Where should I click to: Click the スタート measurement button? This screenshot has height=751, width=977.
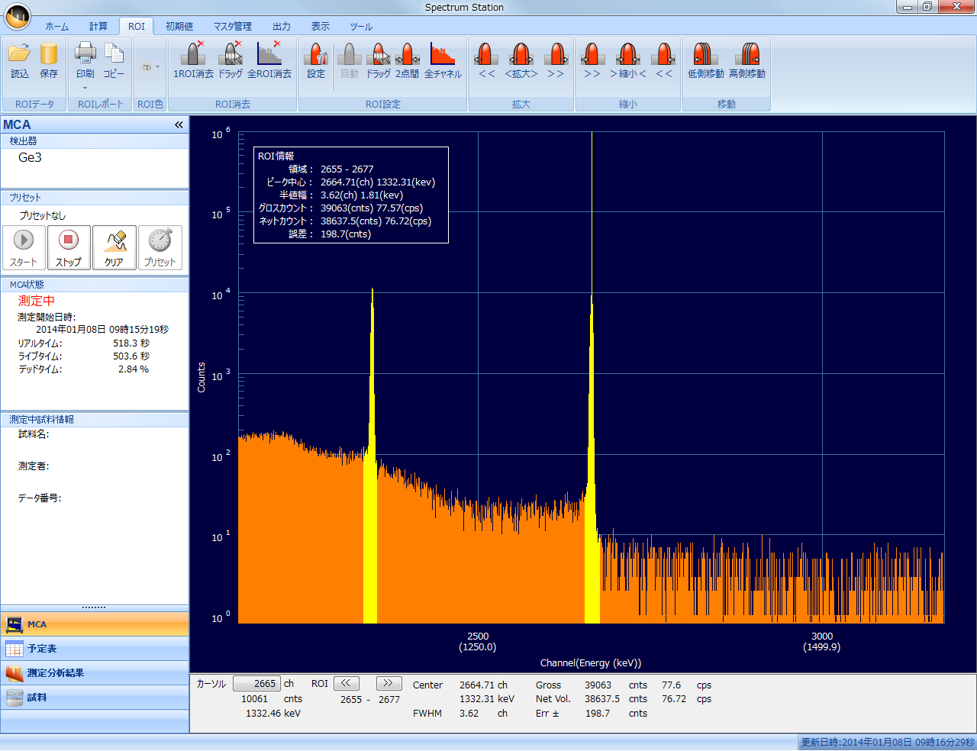coord(24,247)
